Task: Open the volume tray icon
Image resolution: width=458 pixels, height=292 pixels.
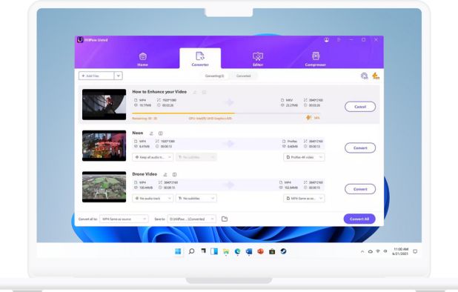Action: (385, 251)
